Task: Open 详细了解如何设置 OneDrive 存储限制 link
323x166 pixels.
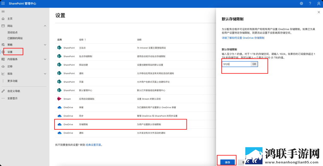Action: pyautogui.click(x=243, y=38)
